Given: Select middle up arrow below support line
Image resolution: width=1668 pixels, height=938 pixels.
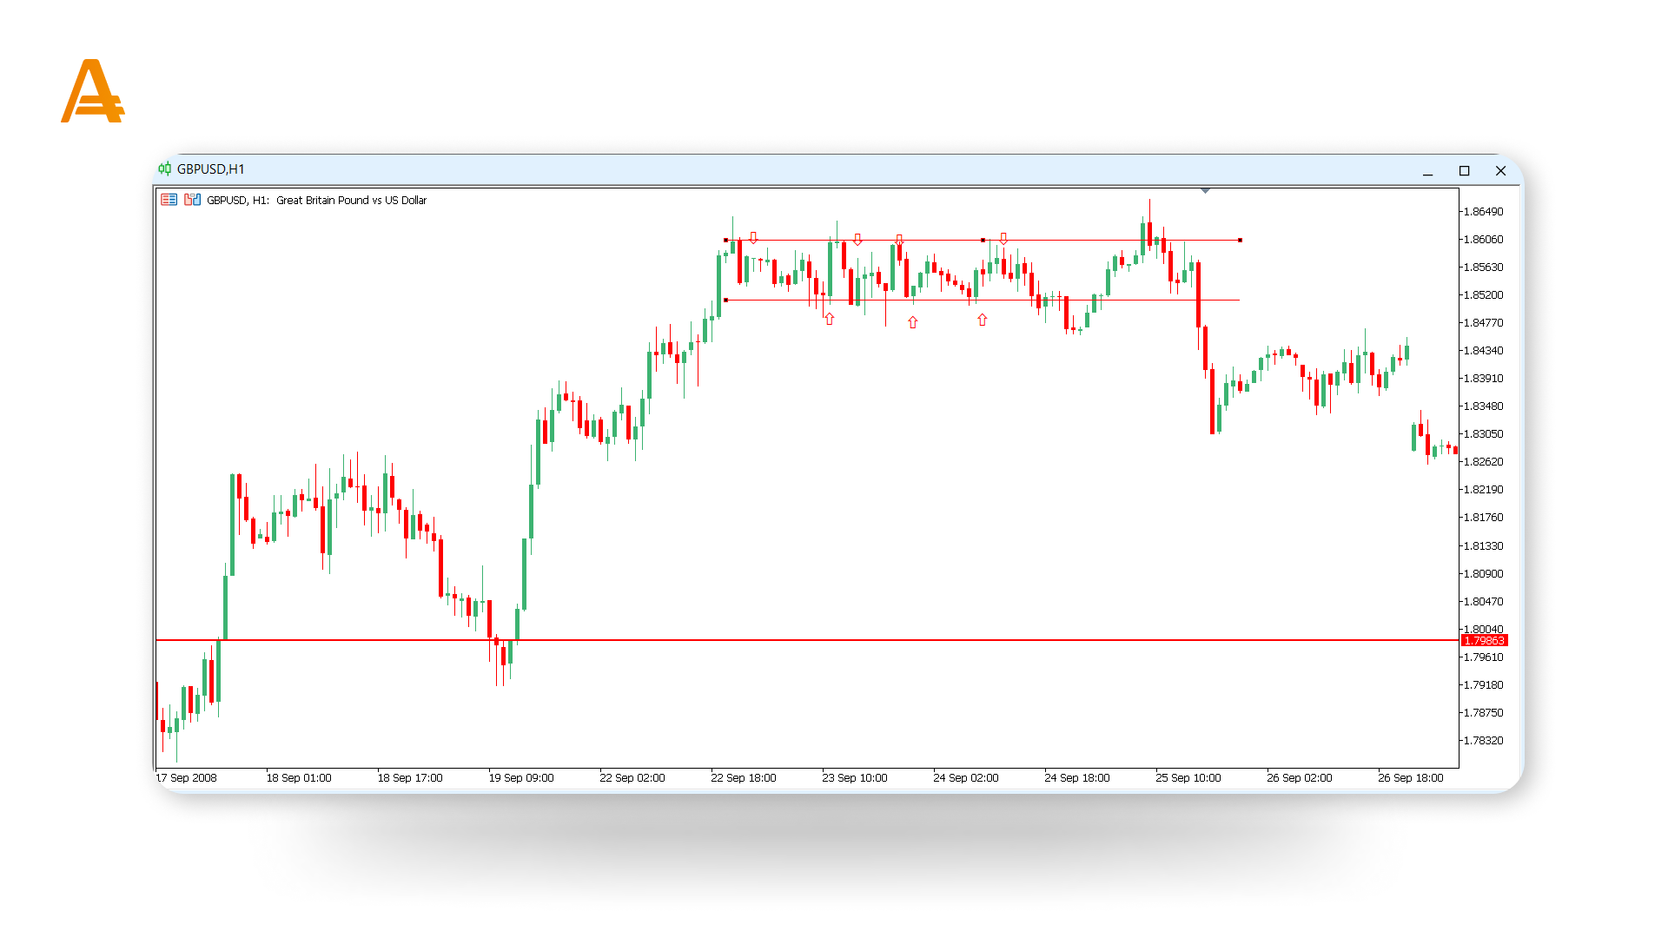Looking at the screenshot, I should (x=913, y=322).
